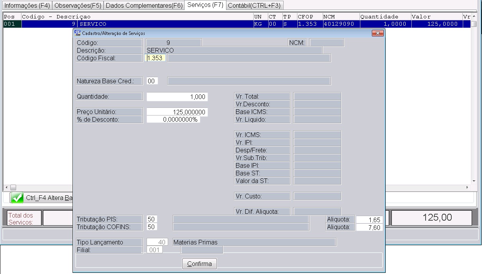The height and width of the screenshot is (274, 482).
Task: Click the dialog title bar app icon
Action: click(x=77, y=33)
